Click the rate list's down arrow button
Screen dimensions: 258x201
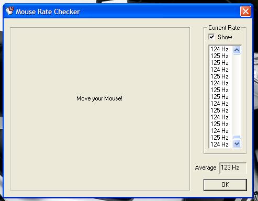coord(237,144)
